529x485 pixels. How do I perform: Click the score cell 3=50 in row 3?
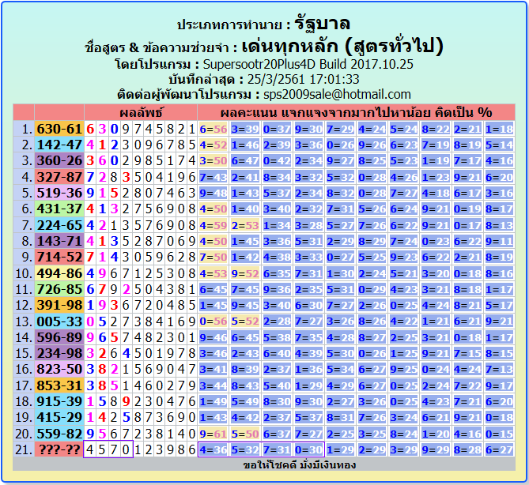(213, 161)
